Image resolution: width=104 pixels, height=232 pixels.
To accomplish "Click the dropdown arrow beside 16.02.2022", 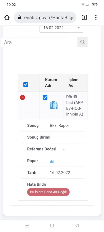I will coord(79,28).
